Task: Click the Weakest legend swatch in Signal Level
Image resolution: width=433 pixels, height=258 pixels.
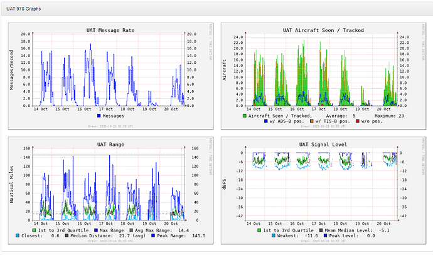Action: click(x=274, y=235)
